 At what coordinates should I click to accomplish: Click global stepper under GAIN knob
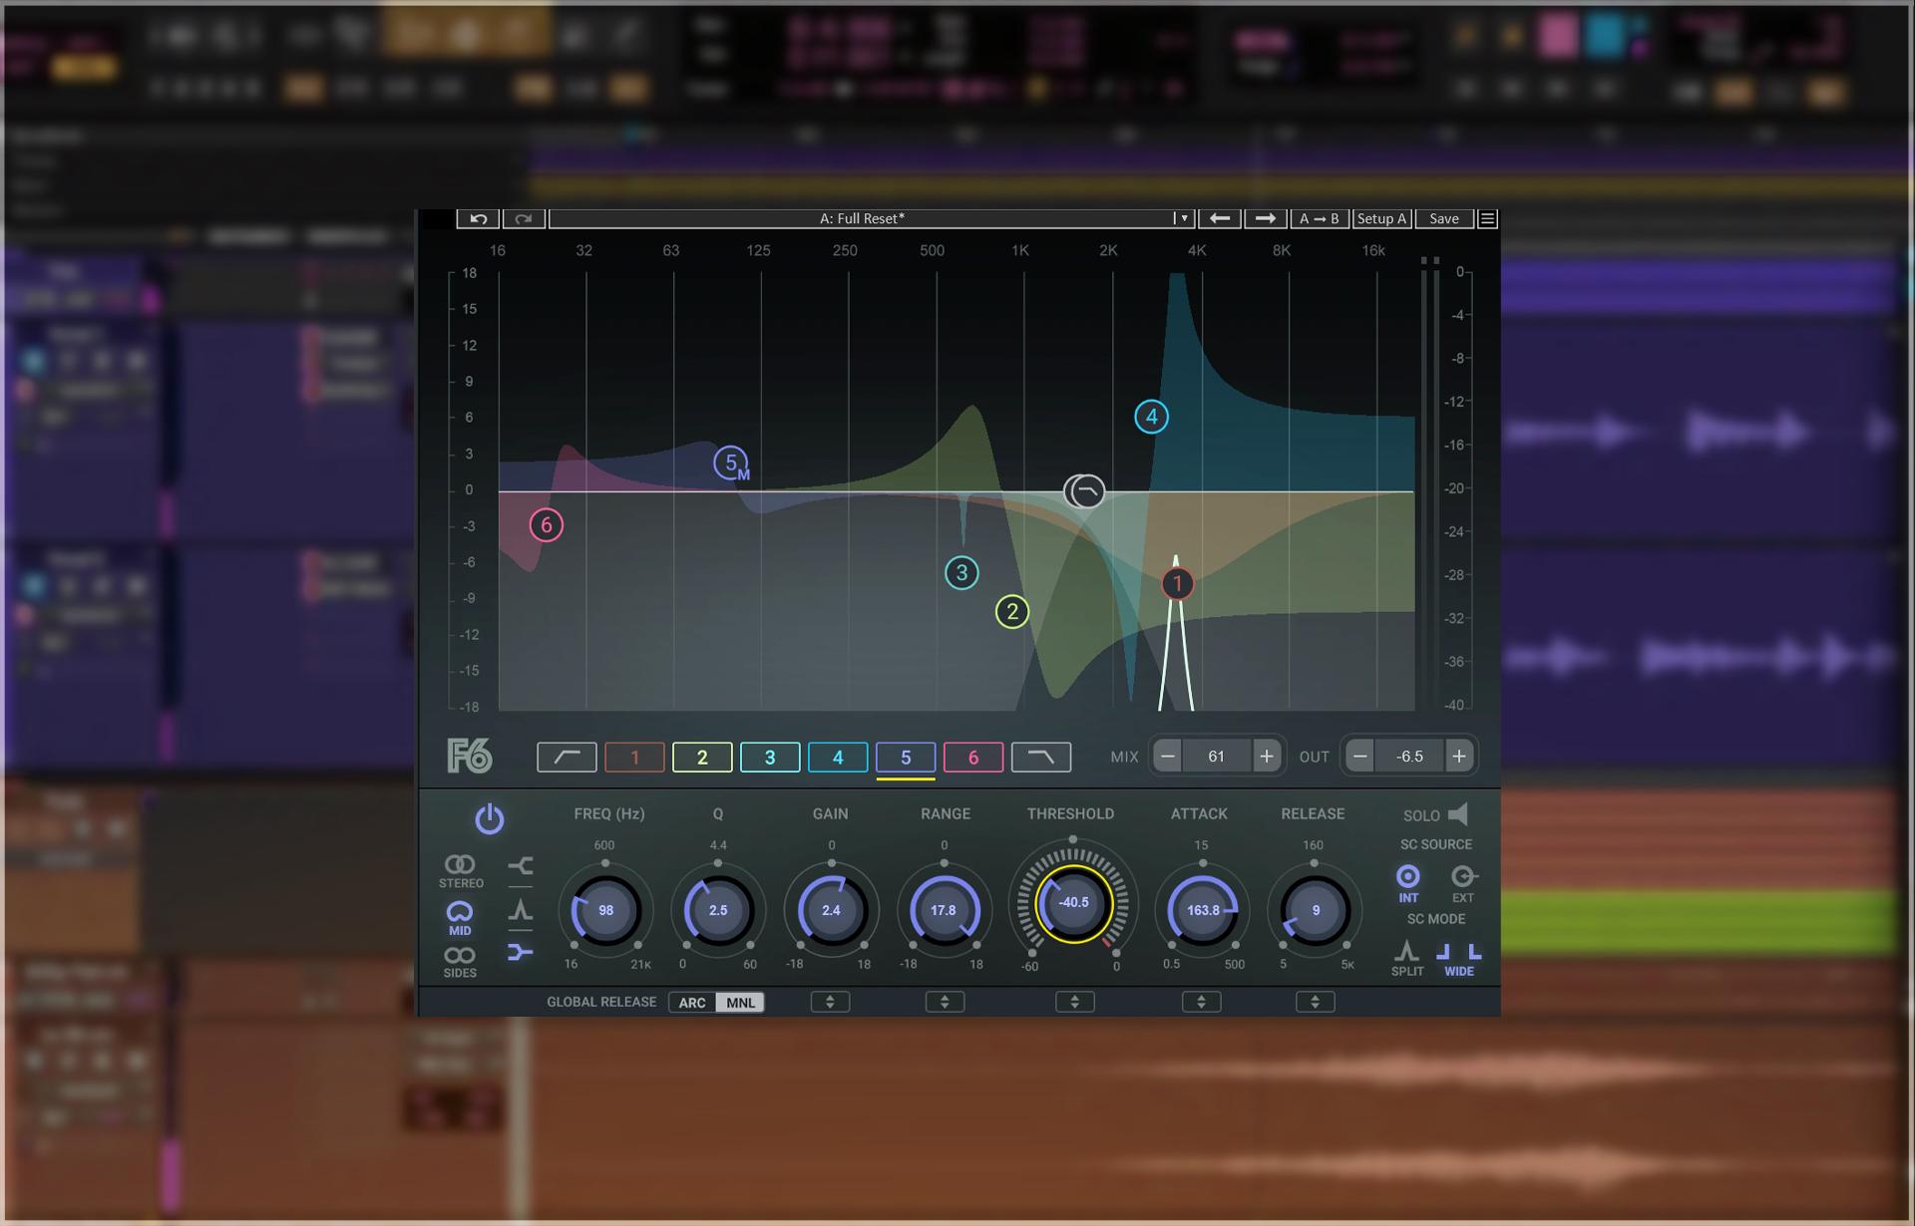pos(830,1002)
